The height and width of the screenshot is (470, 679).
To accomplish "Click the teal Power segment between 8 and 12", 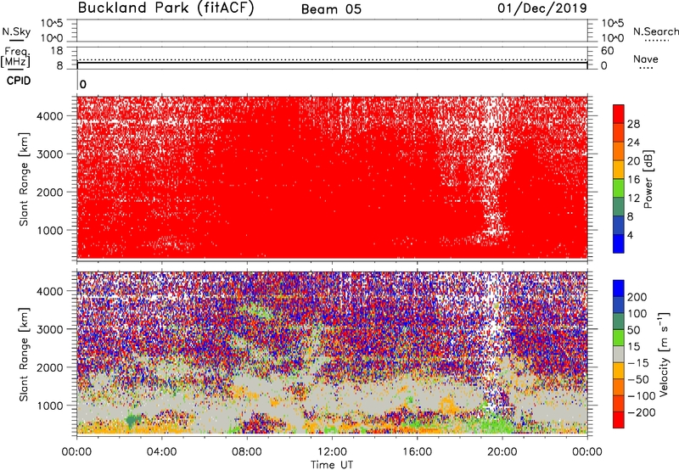I will 619,207.
